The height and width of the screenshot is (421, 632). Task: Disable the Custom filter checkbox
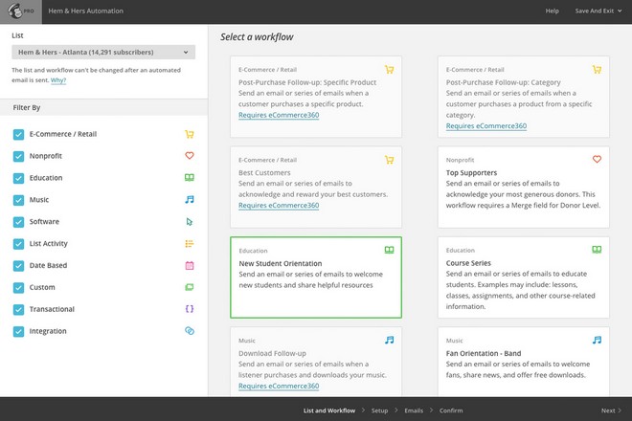pos(18,287)
